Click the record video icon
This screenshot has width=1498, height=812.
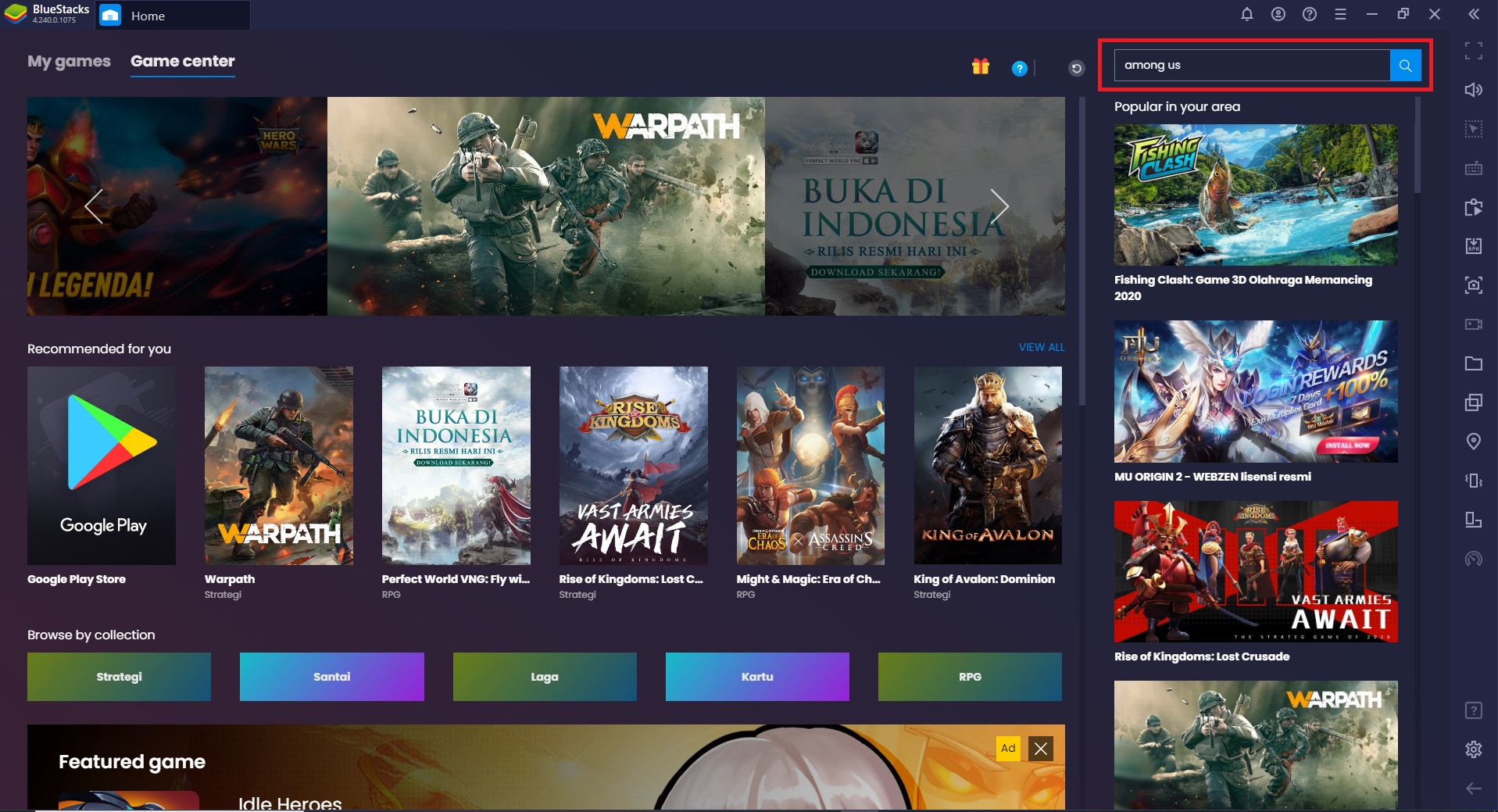[1474, 324]
